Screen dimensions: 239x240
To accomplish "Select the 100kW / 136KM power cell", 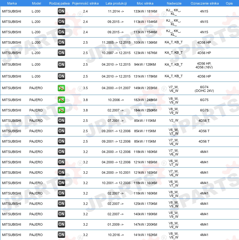I will [x=145, y=42].
